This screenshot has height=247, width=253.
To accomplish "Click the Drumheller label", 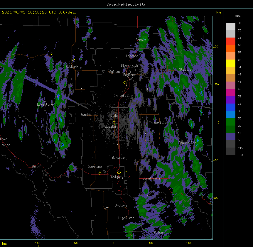I will pyautogui.click(x=187, y=143).
